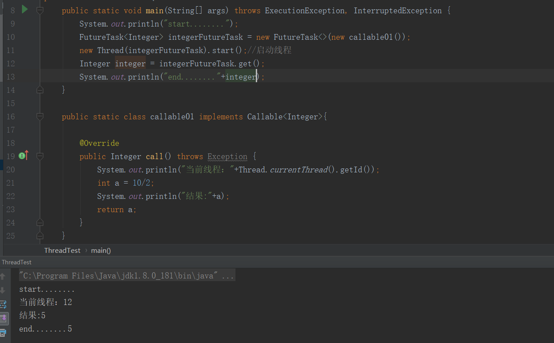The height and width of the screenshot is (343, 554).
Task: Collapse callable01 class fold on line 16
Action: 40,116
